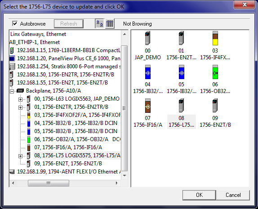Expand slot 00 1756-L63 tree node
The width and height of the screenshot is (258, 209).
tap(20, 99)
